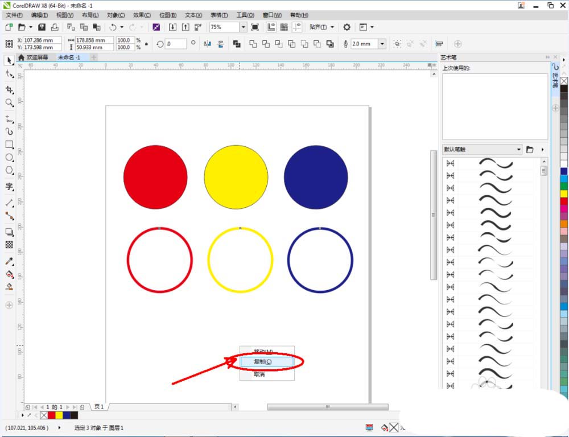This screenshot has width=569, height=437.
Task: Click Mirror horizontally icon
Action: [x=208, y=44]
